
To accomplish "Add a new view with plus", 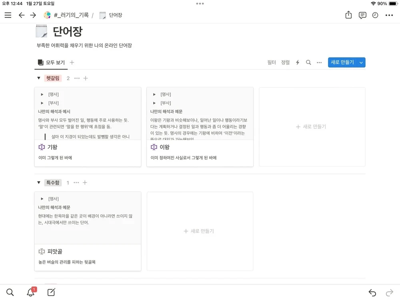I will [72, 62].
